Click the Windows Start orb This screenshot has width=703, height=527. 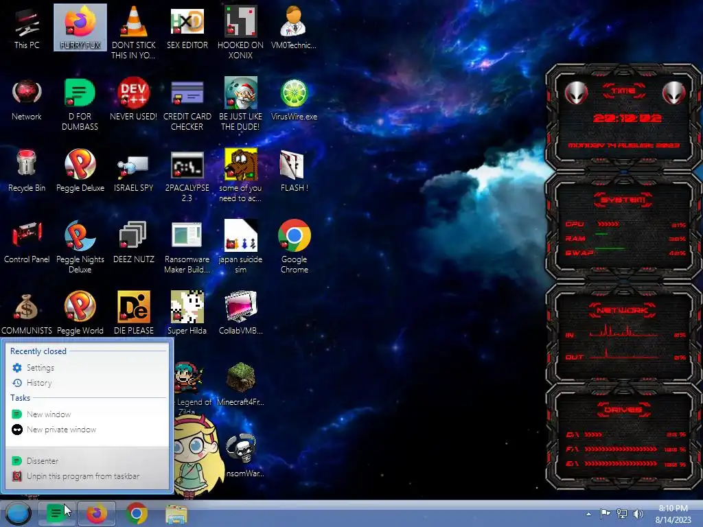click(x=19, y=513)
